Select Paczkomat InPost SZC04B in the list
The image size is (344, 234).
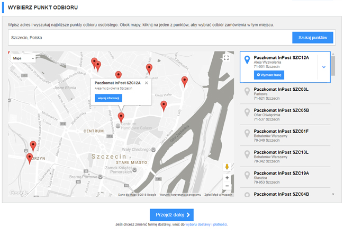[x=285, y=194]
